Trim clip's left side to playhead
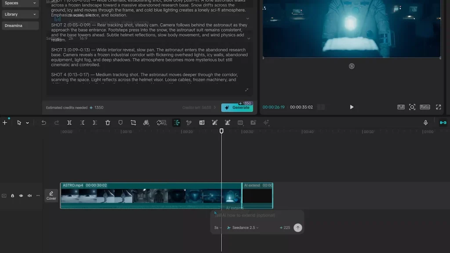This screenshot has width=450, height=253. coord(82,123)
